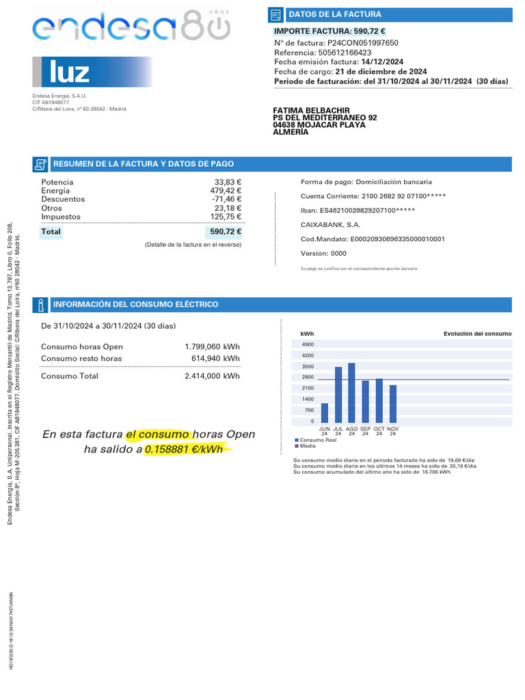Select 'Versión: 0000' line
Image resolution: width=525 pixels, height=700 pixels.
coord(323,254)
